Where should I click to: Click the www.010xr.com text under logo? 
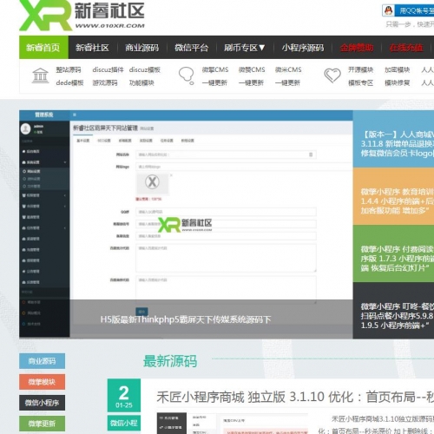coord(110,26)
